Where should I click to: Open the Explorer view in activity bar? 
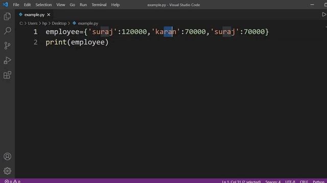7,16
